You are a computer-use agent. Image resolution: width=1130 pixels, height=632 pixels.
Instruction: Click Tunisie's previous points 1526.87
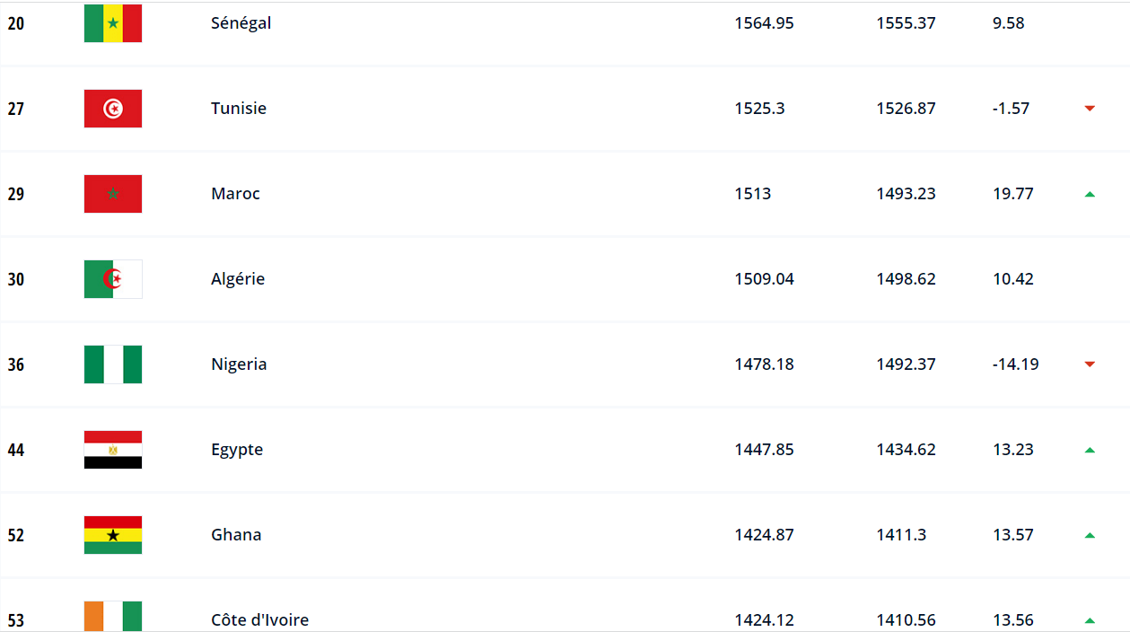pos(906,109)
